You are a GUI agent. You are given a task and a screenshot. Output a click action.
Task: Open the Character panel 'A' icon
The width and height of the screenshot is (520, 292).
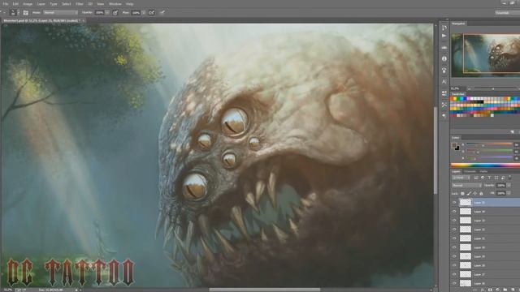(x=444, y=81)
